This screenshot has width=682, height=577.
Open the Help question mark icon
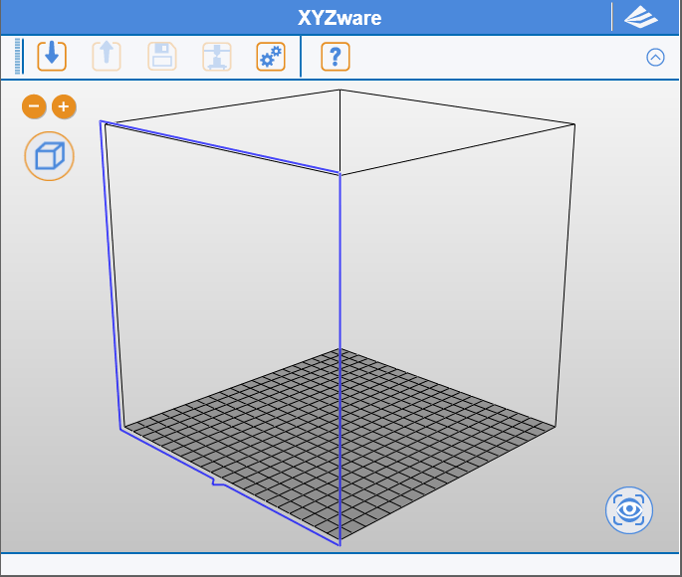(x=336, y=57)
